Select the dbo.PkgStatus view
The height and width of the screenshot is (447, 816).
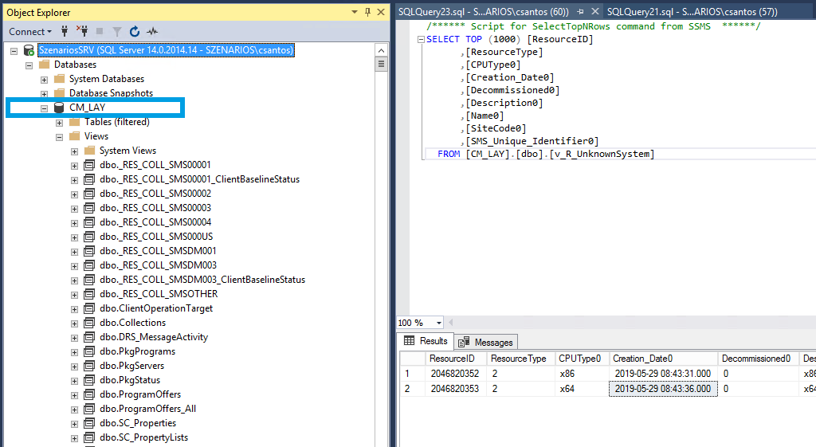coord(130,380)
